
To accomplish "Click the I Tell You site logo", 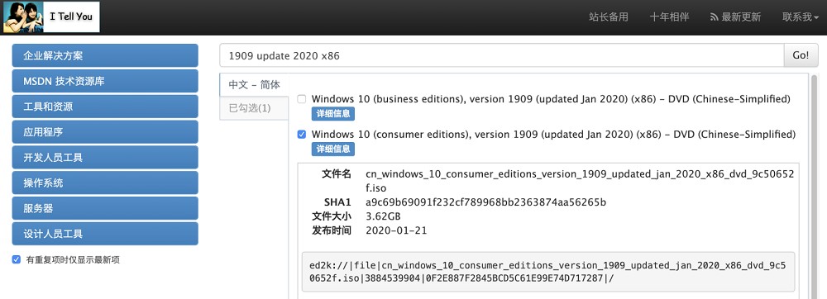I will tap(51, 17).
